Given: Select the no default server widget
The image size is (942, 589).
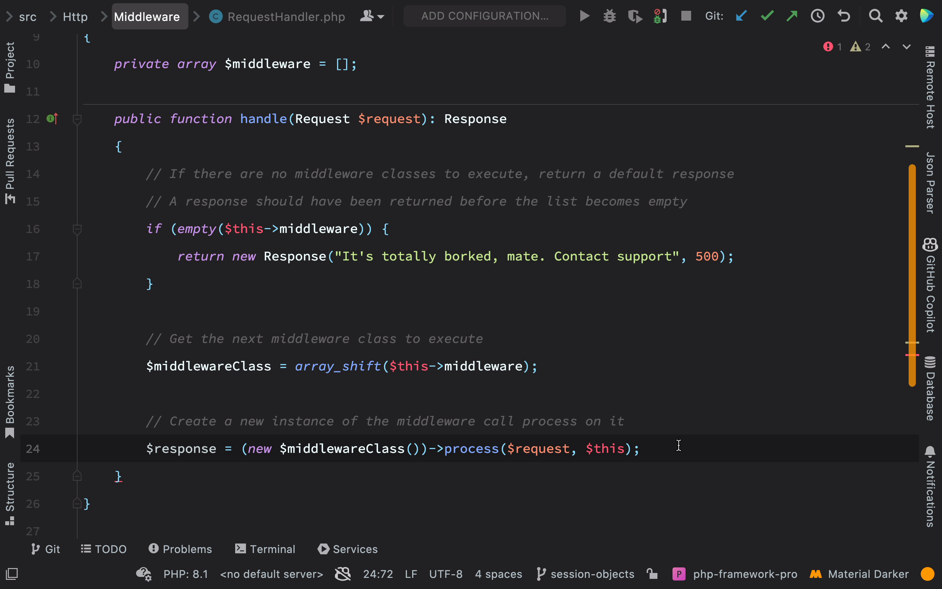Looking at the screenshot, I should pos(271,574).
